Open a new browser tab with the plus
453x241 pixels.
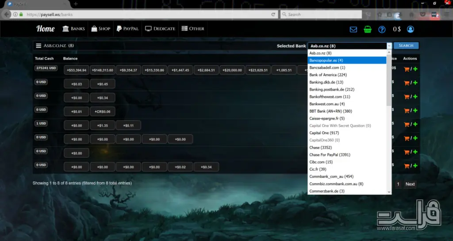pyautogui.click(x=76, y=4)
